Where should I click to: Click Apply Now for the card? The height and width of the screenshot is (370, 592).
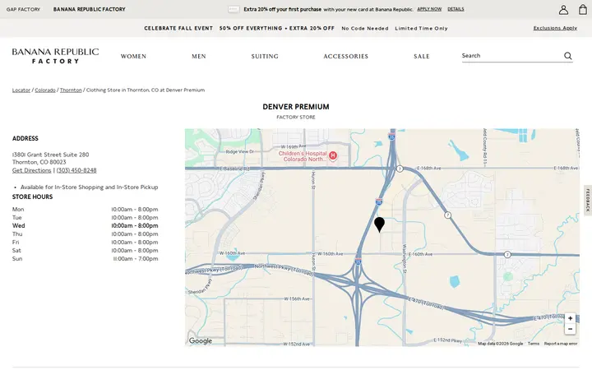(429, 9)
